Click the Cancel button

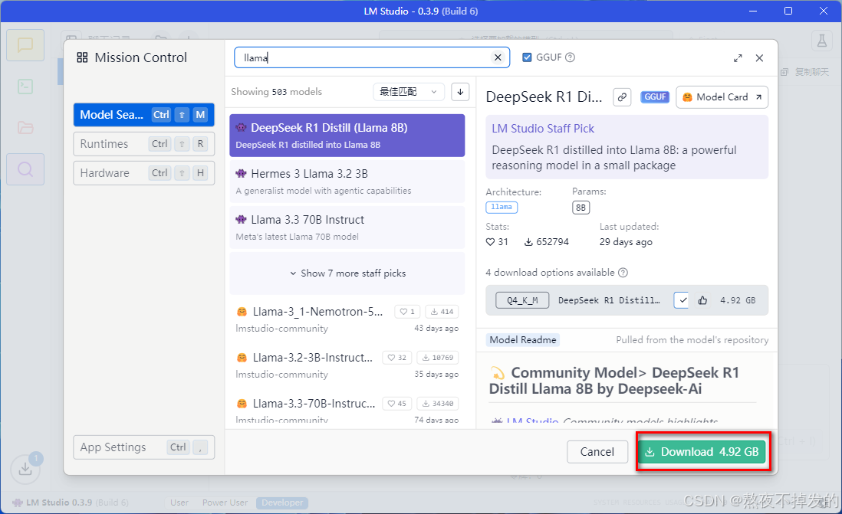tap(597, 452)
